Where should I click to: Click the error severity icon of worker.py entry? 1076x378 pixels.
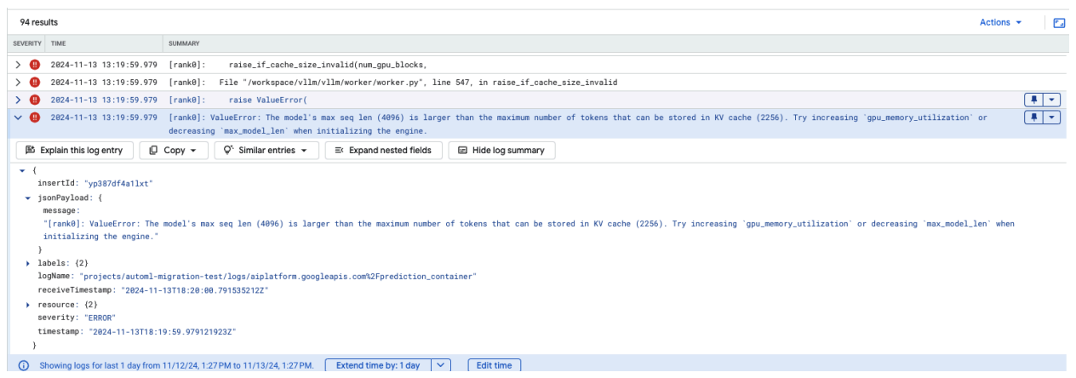pyautogui.click(x=35, y=83)
